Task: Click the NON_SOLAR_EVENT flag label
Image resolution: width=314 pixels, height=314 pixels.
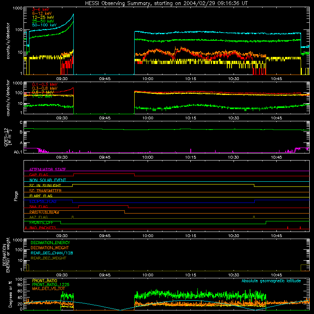Action: point(47,180)
